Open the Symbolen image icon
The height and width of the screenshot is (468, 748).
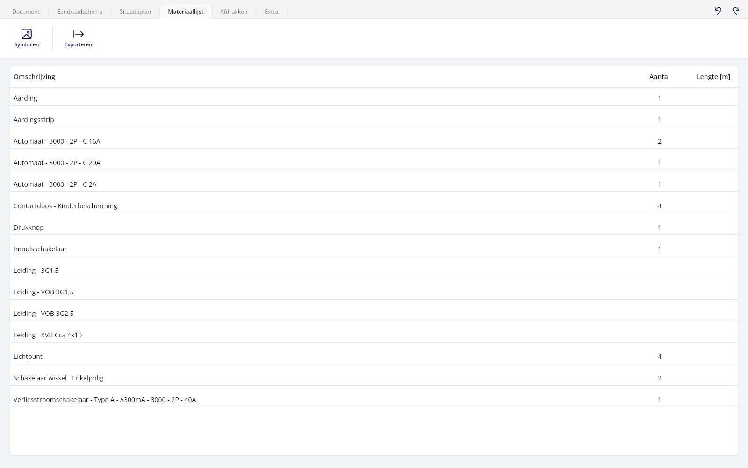(x=27, y=34)
